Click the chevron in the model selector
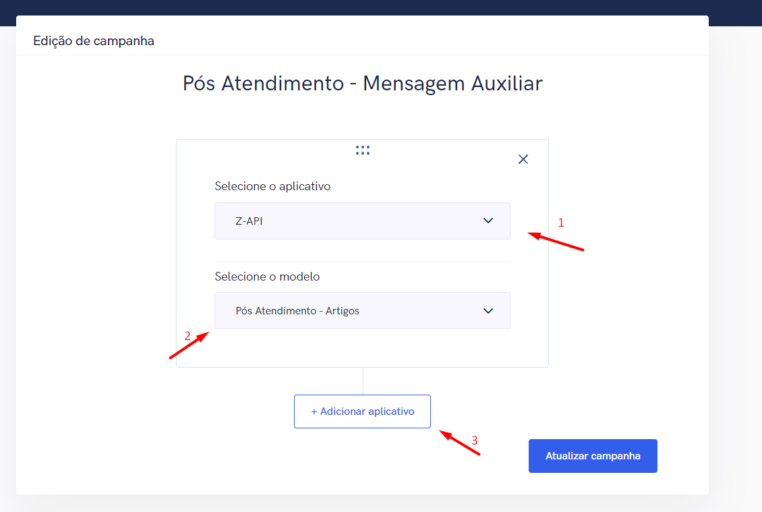Screen dimensions: 762x512 click(488, 310)
